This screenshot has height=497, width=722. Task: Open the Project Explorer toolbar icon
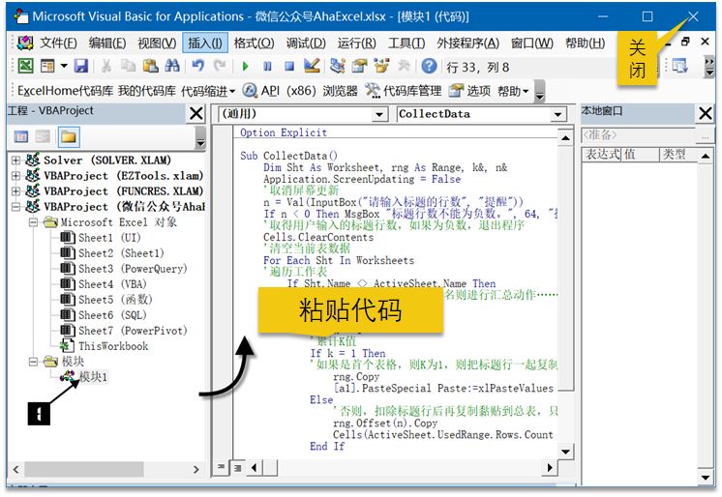(x=338, y=67)
